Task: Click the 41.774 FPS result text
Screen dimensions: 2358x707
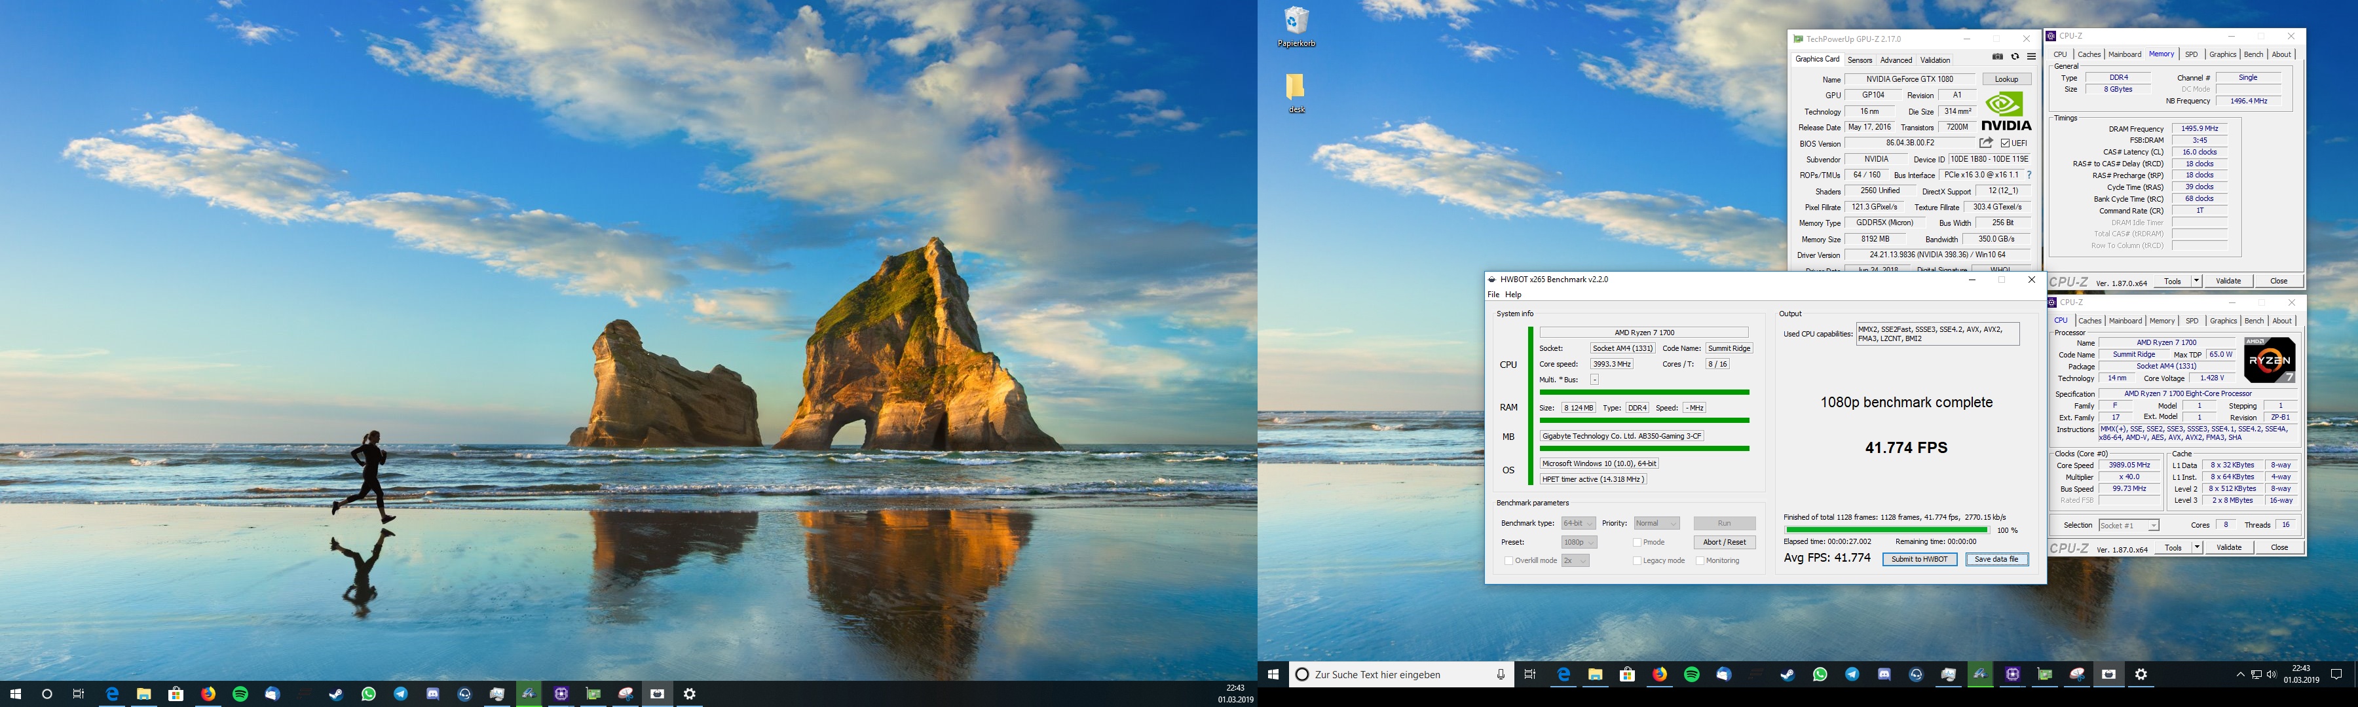Action: click(1906, 447)
